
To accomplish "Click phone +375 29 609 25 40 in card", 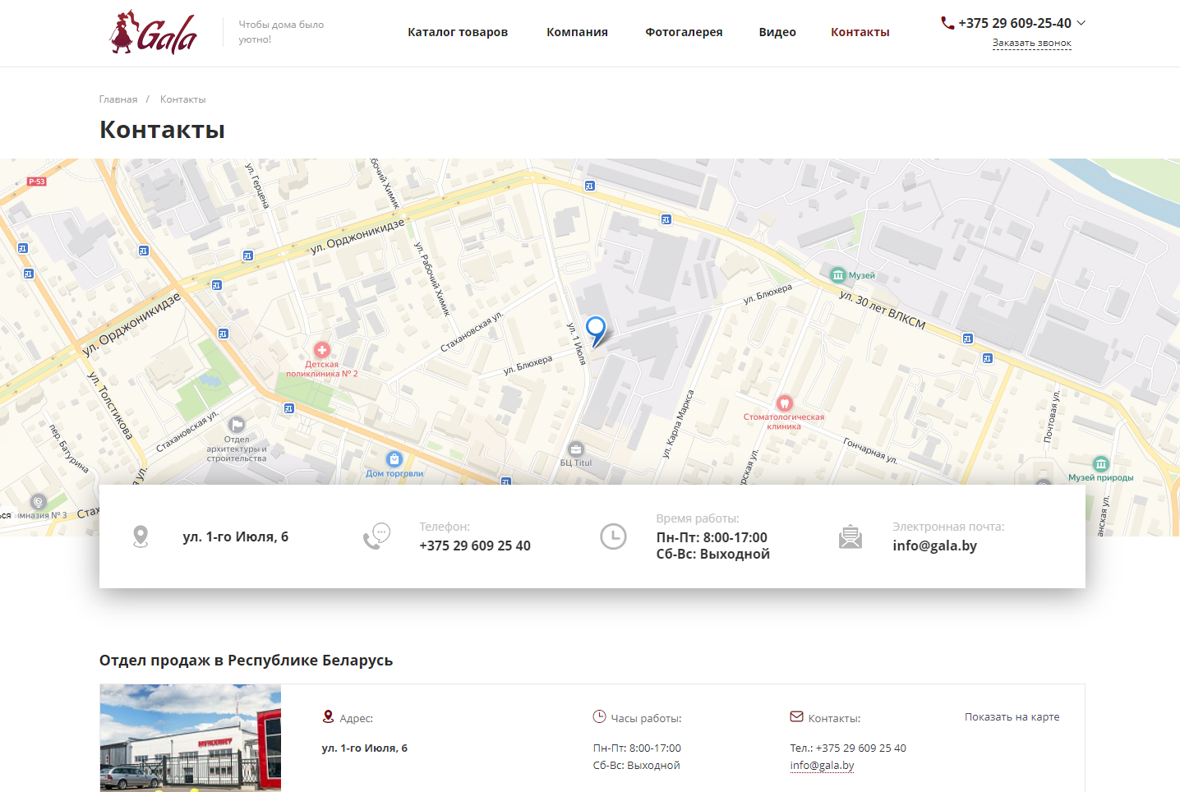I will pos(475,546).
